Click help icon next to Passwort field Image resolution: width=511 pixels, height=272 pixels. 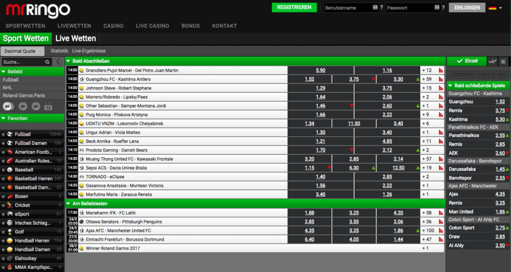443,7
